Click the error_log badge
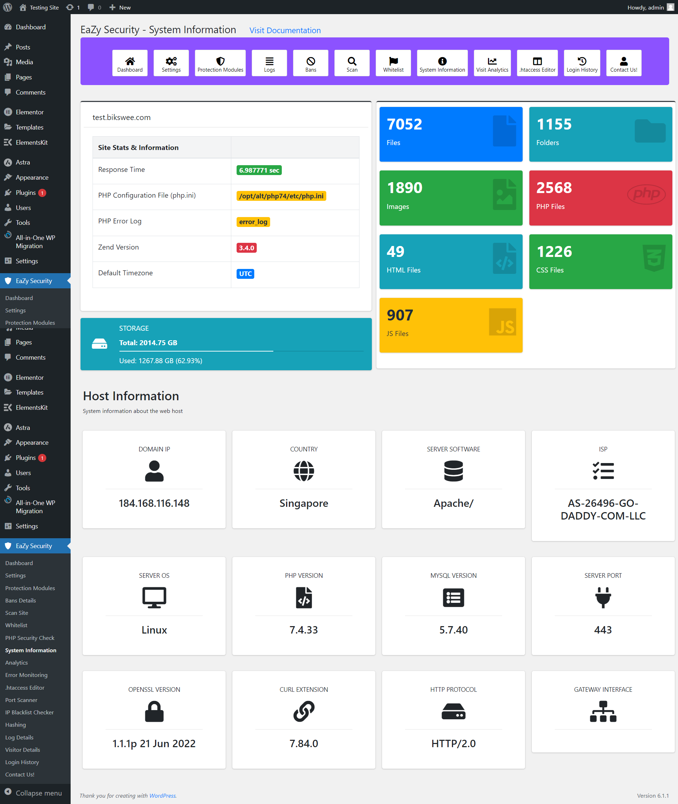 (253, 222)
